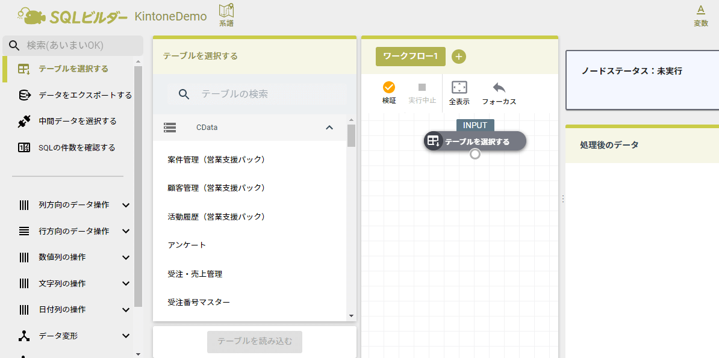Click the 列方向のデータ操作 column icon
Image resolution: width=719 pixels, height=358 pixels.
pyautogui.click(x=24, y=205)
